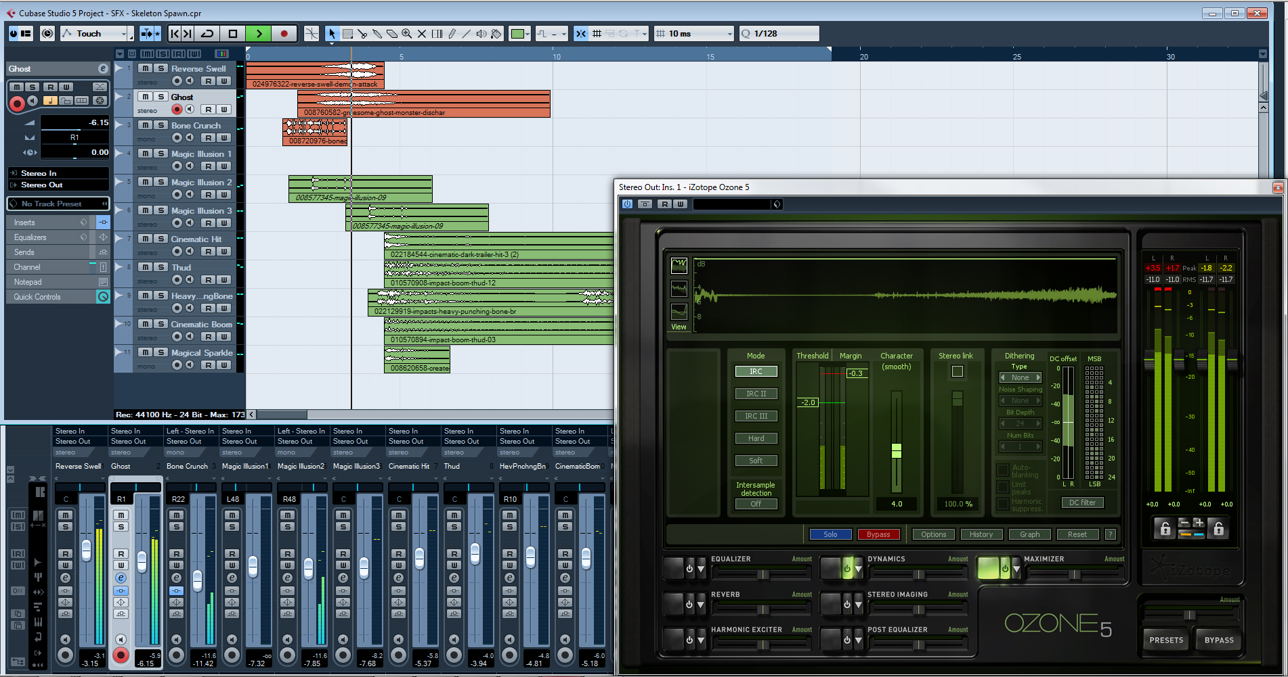
Task: Toggle the Reverb module power button
Action: pos(689,604)
